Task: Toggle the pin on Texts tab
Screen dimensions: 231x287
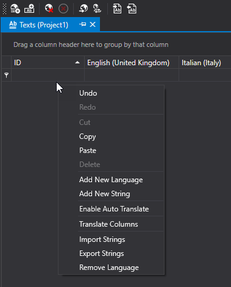Action: pos(83,24)
